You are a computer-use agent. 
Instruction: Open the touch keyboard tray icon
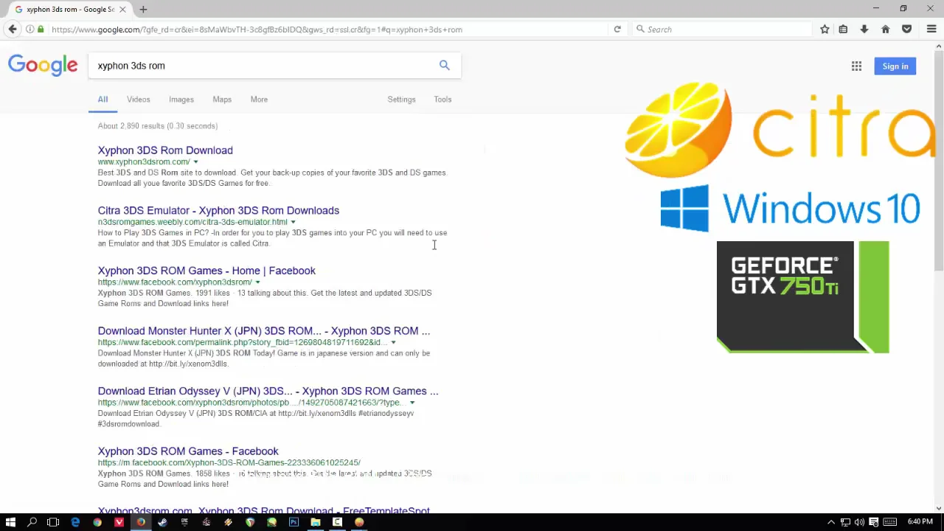(x=889, y=522)
